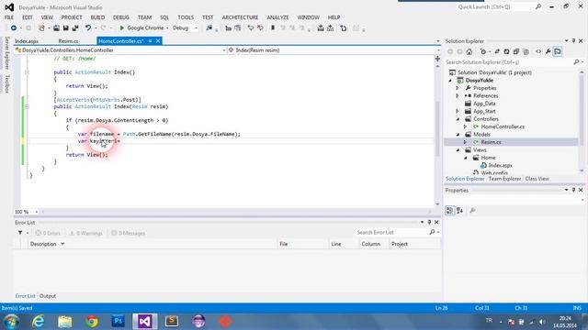
Task: Switch to the Class View tab
Action: [537, 179]
